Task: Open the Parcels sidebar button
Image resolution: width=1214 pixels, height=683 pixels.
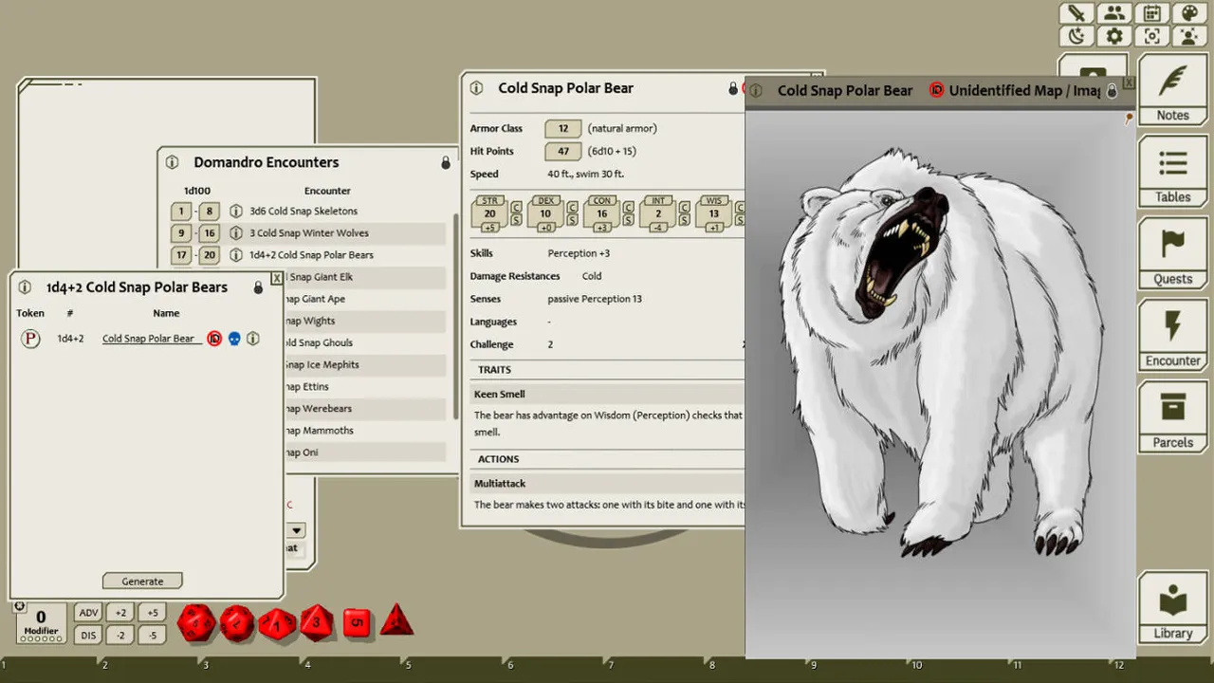Action: [x=1172, y=415]
